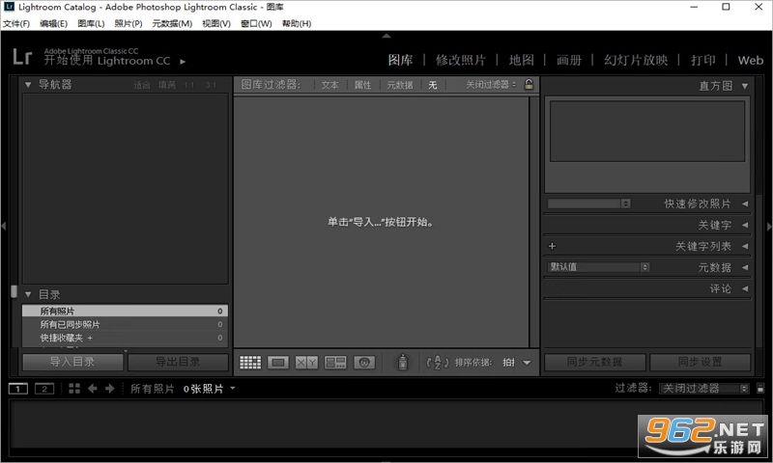Switch to Grid view icon
The image size is (773, 463).
[x=250, y=363]
